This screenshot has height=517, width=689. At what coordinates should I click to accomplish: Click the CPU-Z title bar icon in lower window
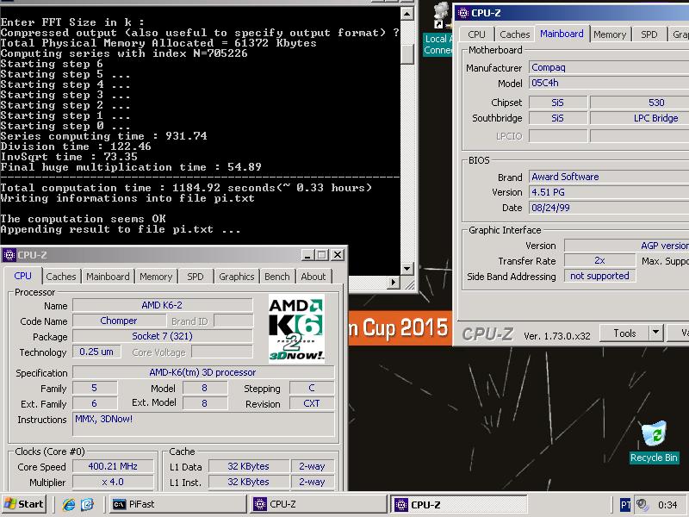9,255
